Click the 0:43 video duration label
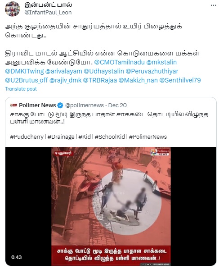 tap(17, 257)
